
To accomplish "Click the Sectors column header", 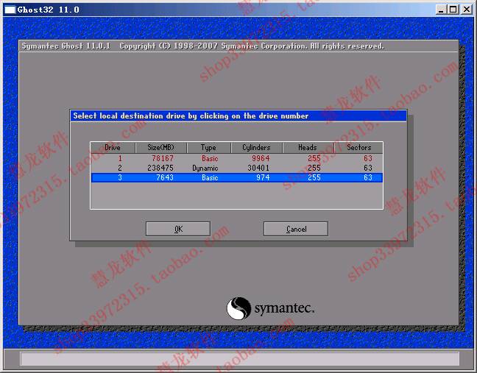I will point(358,148).
